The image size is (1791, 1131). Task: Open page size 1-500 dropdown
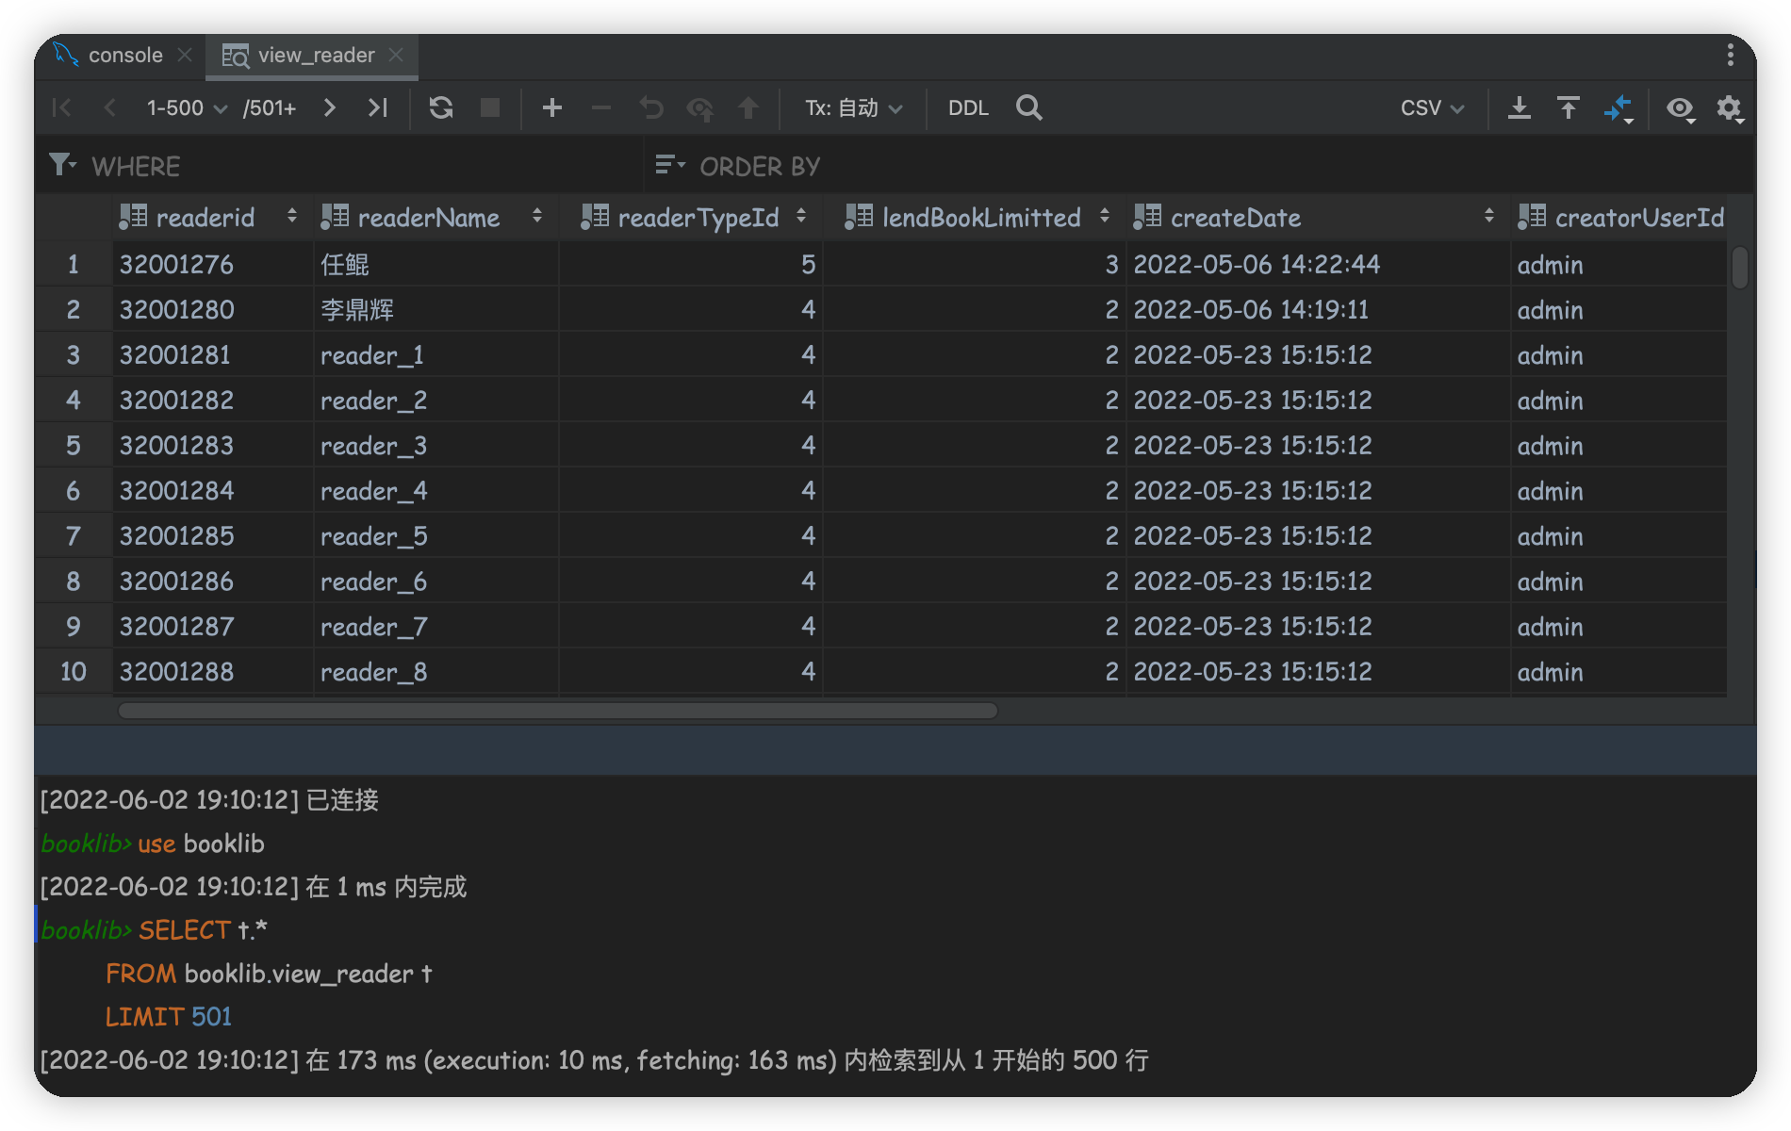pos(187,108)
